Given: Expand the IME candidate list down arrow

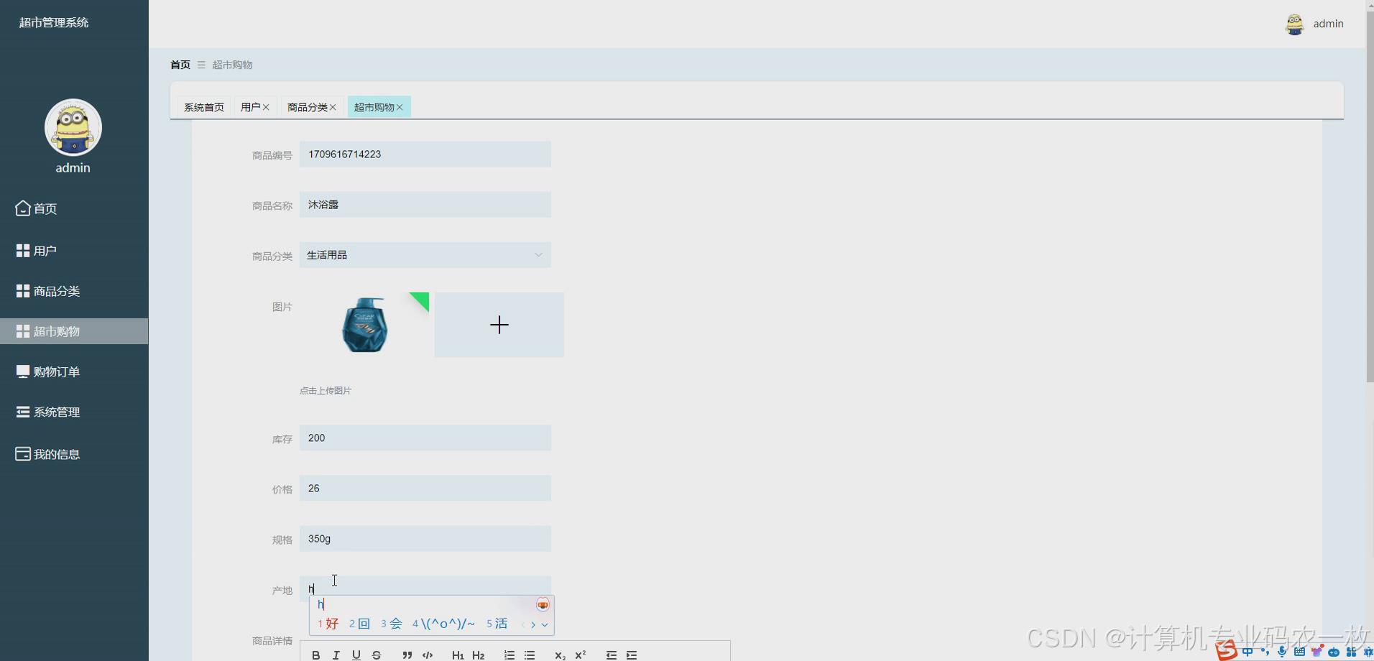Looking at the screenshot, I should pos(545,624).
